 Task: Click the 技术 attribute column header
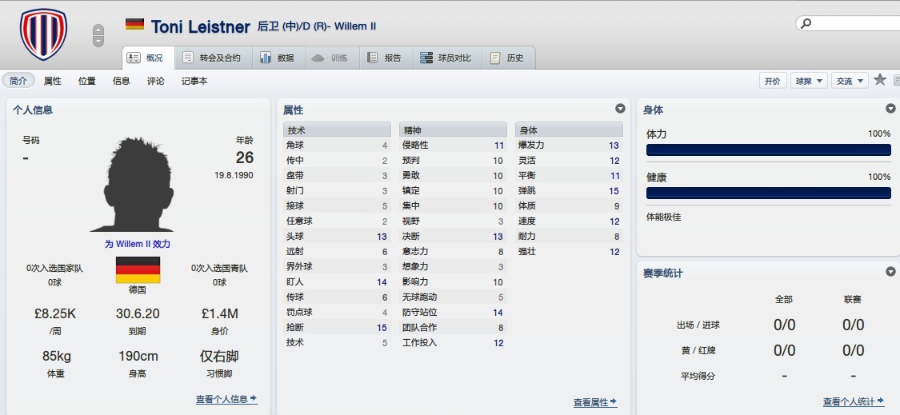(337, 130)
